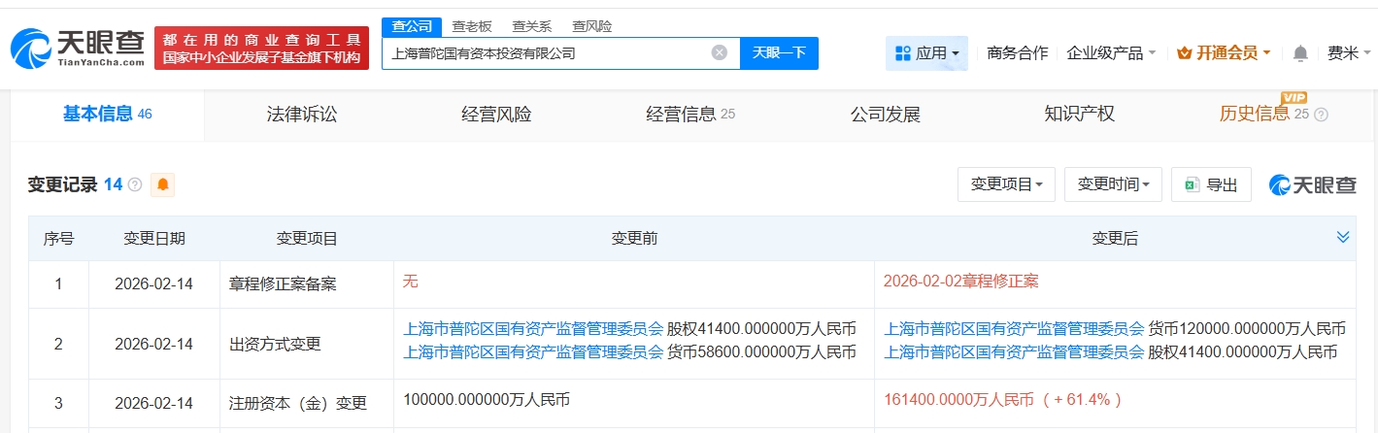
Task: Click the orange alert bell beside 变更记录
Action: point(163,184)
